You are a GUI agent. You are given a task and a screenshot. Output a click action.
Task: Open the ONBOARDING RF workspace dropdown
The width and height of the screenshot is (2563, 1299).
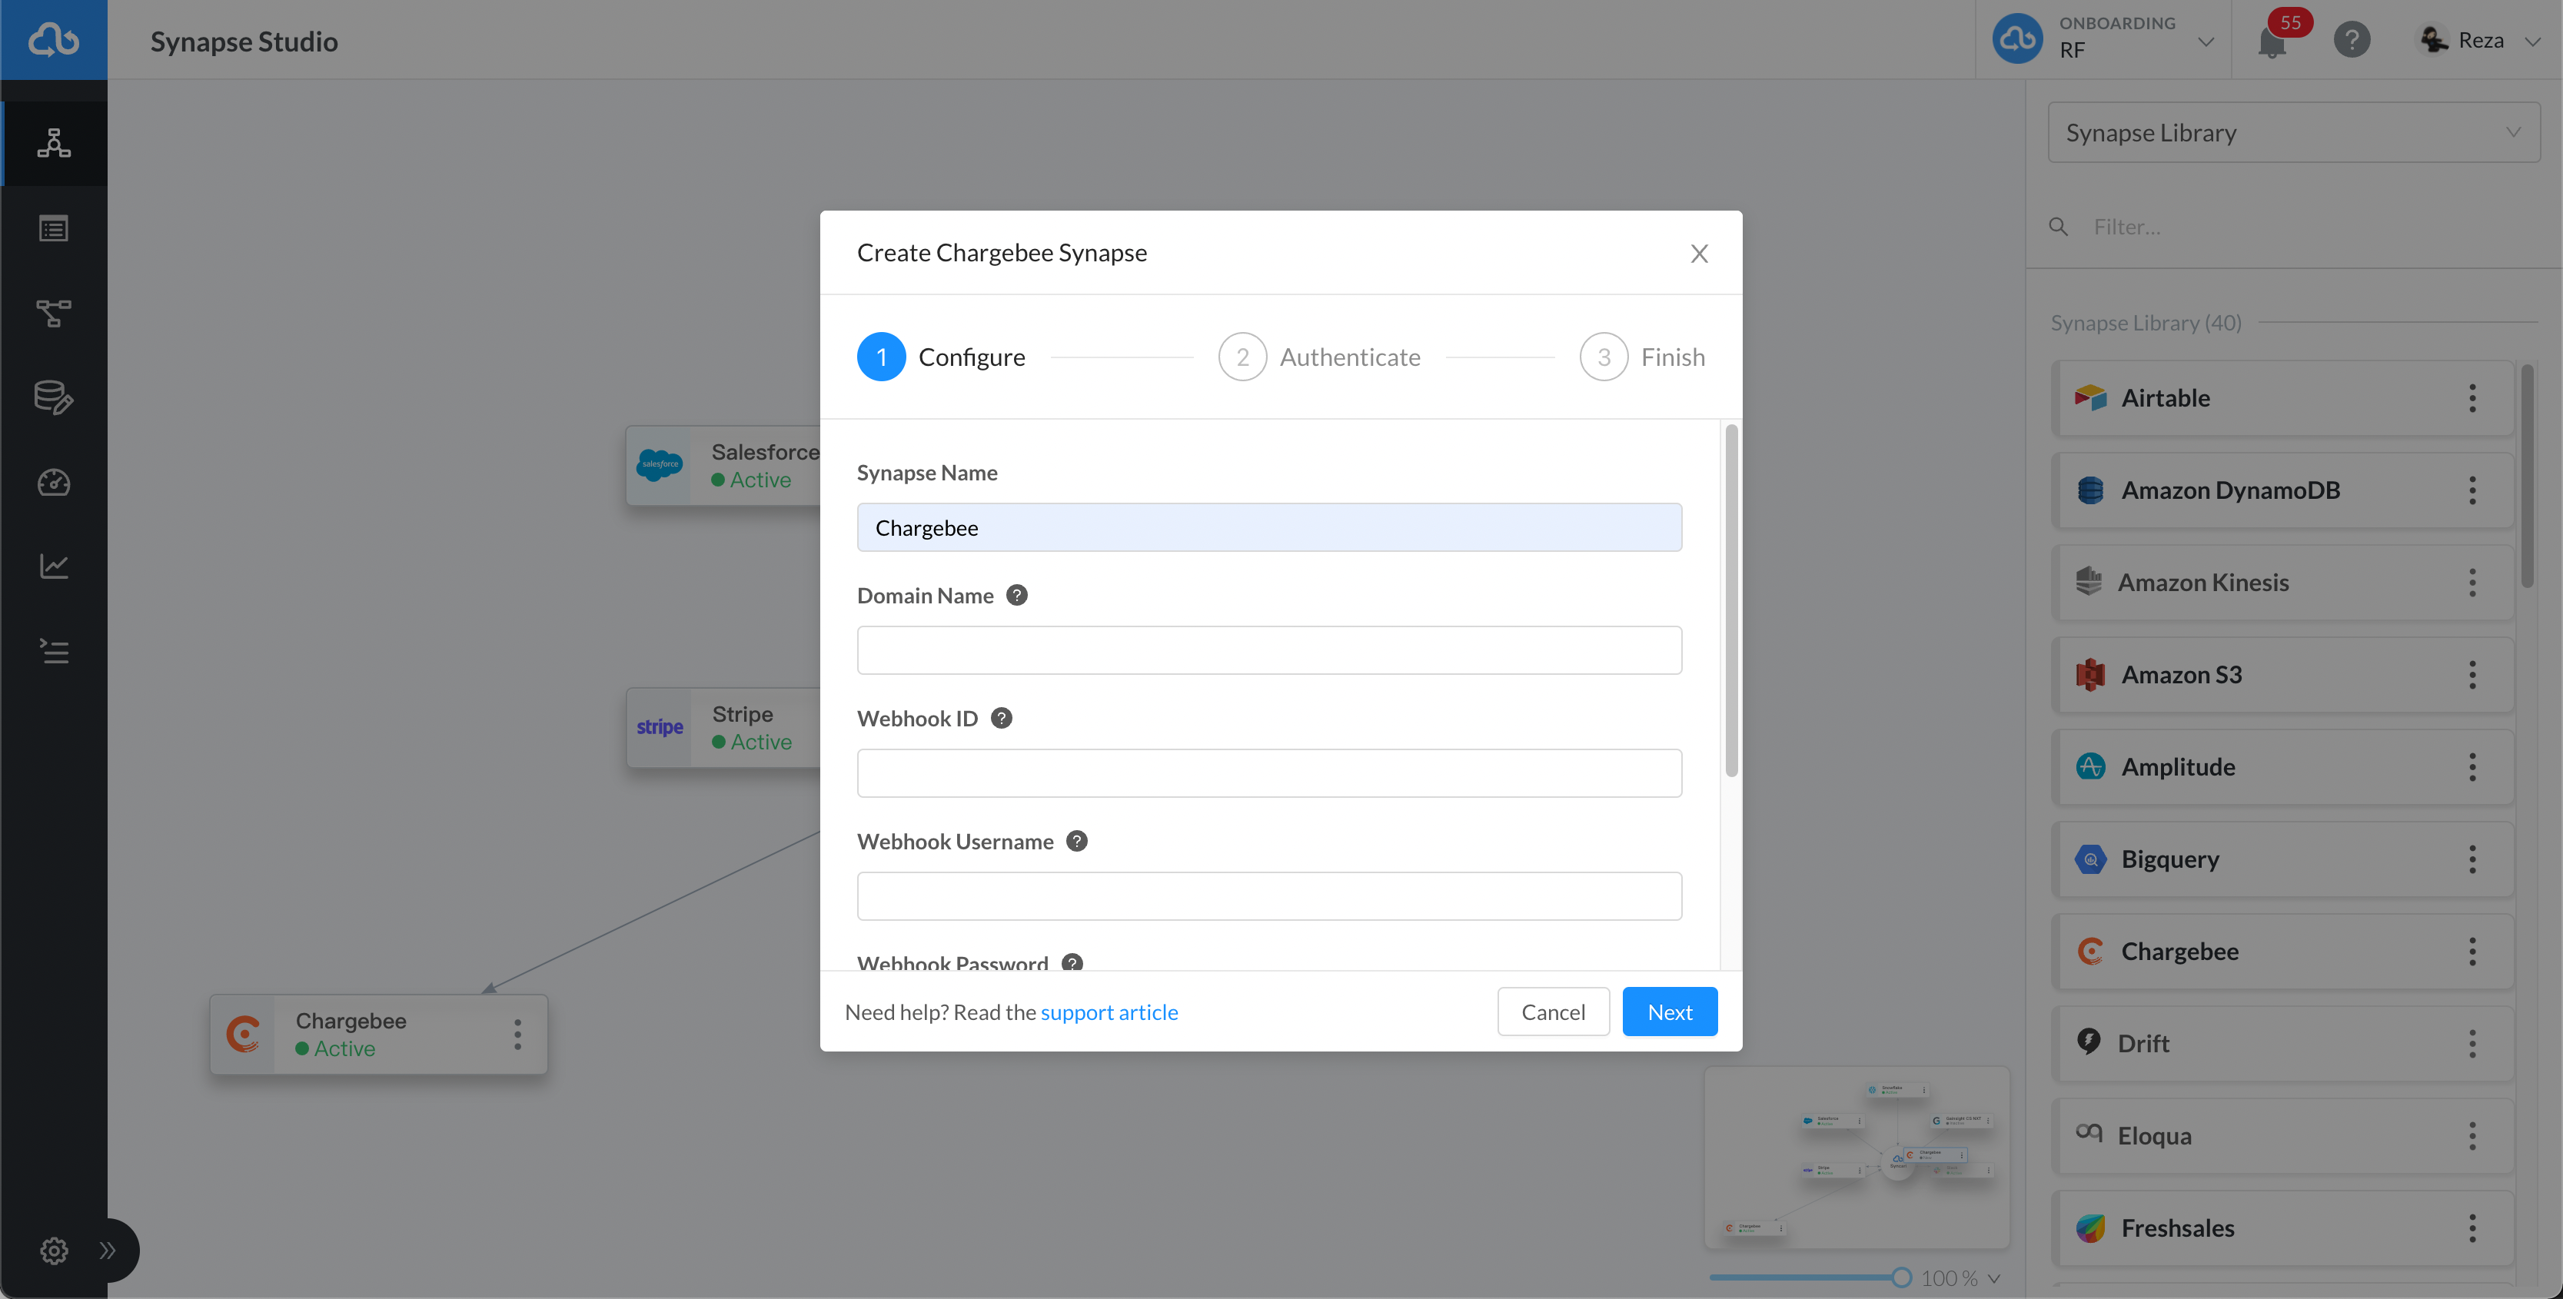click(x=2103, y=40)
